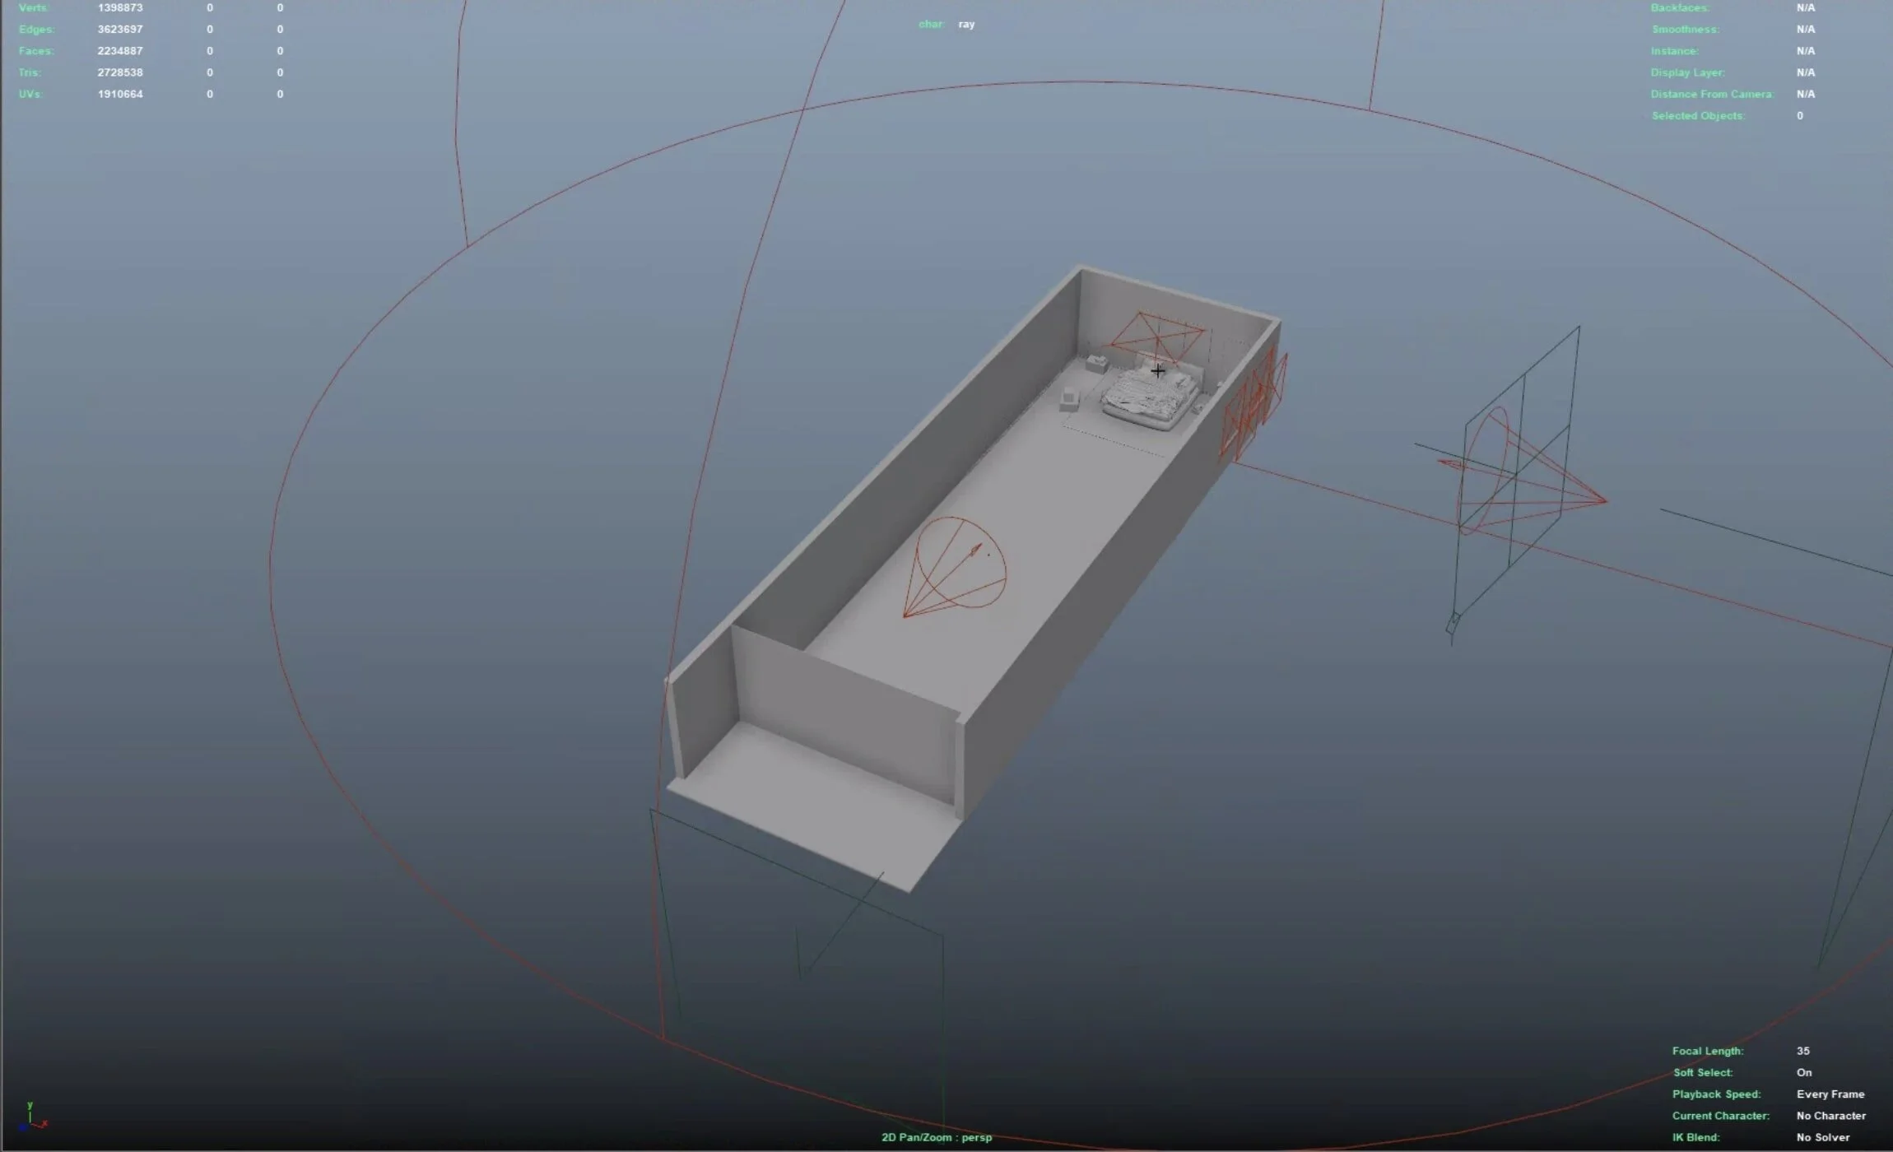Click the small camera icon below the image plane
This screenshot has height=1152, width=1893.
click(x=1453, y=623)
